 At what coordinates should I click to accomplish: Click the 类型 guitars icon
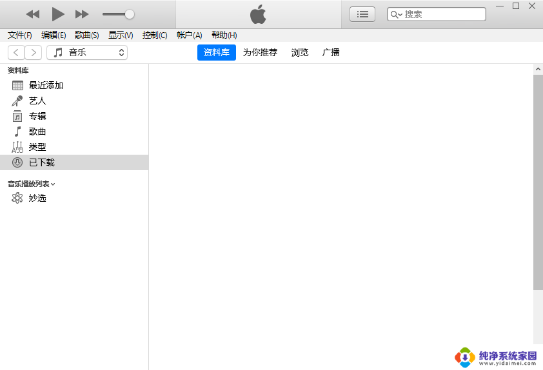(x=17, y=147)
